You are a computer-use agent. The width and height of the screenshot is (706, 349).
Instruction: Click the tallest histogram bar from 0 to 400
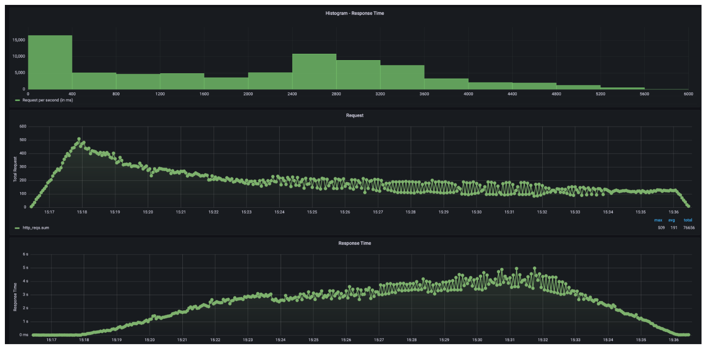(x=50, y=62)
